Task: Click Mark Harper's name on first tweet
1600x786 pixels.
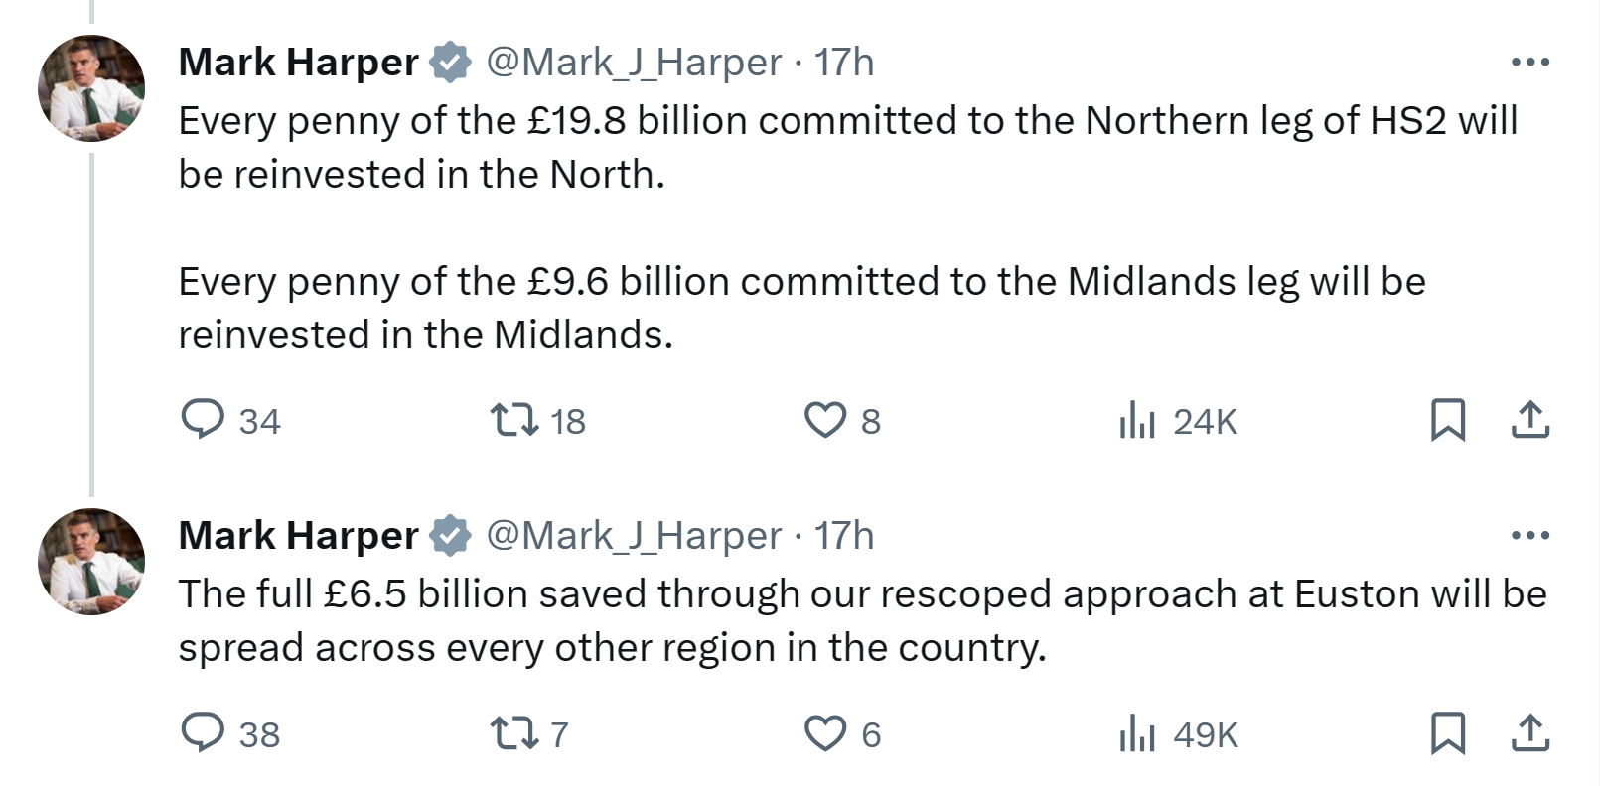Action: (x=298, y=63)
